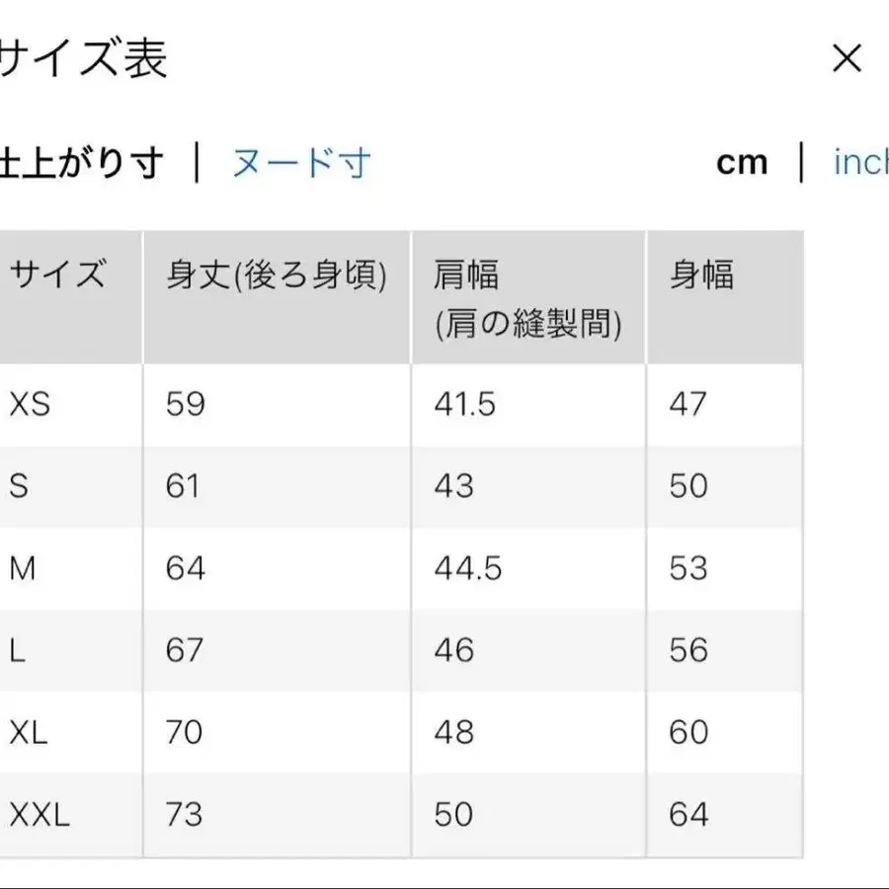This screenshot has width=889, height=889.
Task: Click the value 73 for XXL body length
Action: click(184, 815)
